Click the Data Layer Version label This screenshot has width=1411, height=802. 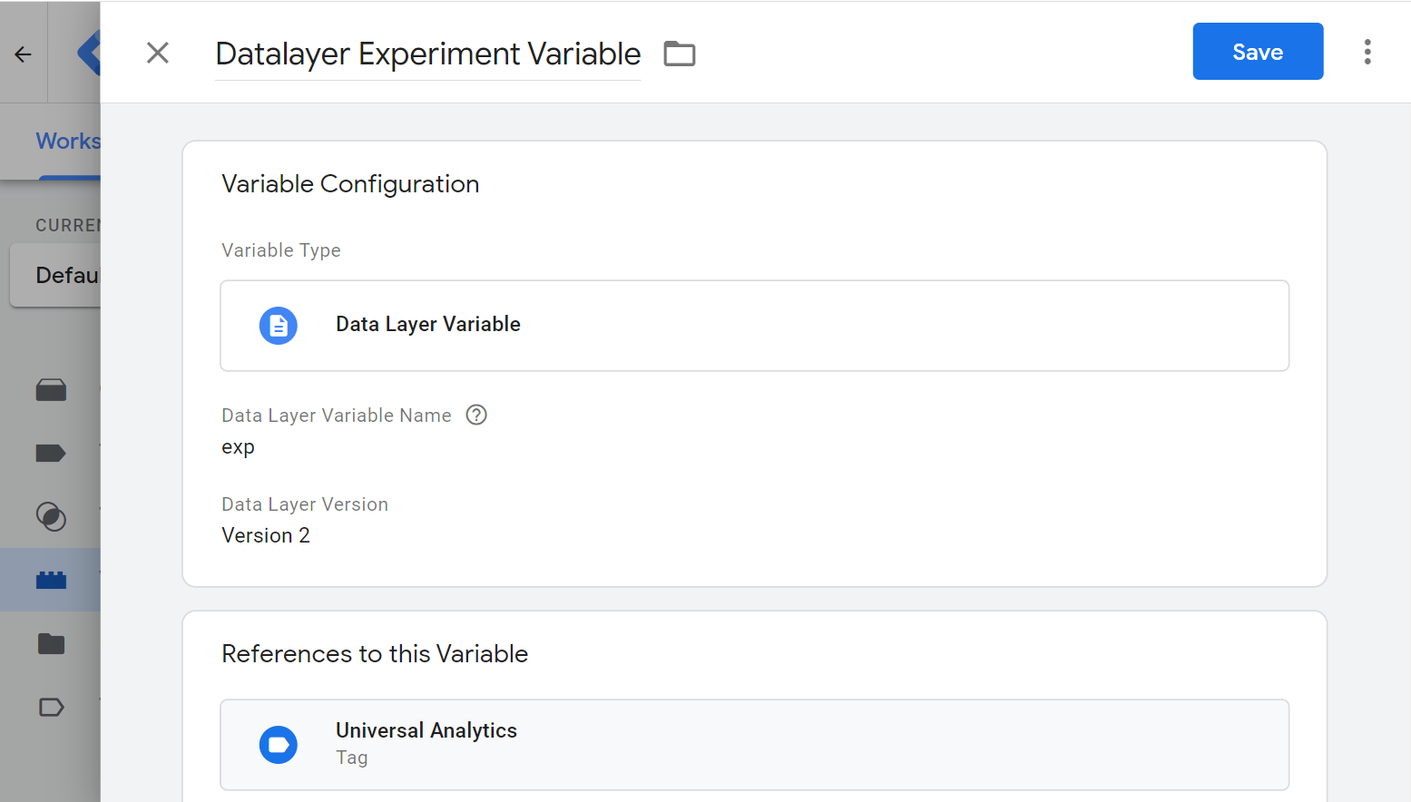(305, 504)
